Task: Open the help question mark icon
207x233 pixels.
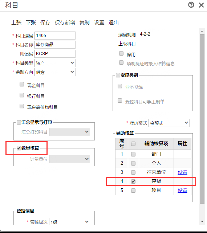Action: (x=191, y=5)
